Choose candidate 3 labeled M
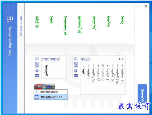 point(93,73)
